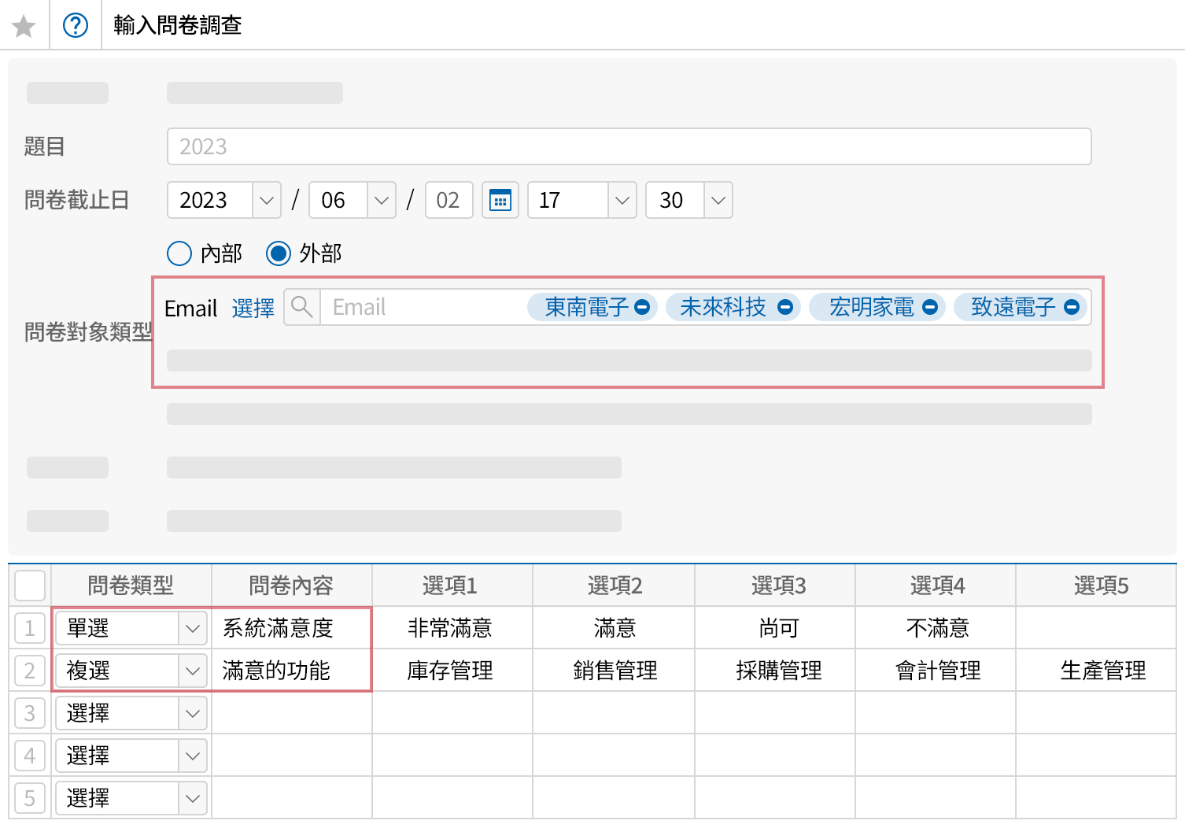Open the month 06 dropdown
Viewport: 1185px width, 828px height.
click(381, 200)
